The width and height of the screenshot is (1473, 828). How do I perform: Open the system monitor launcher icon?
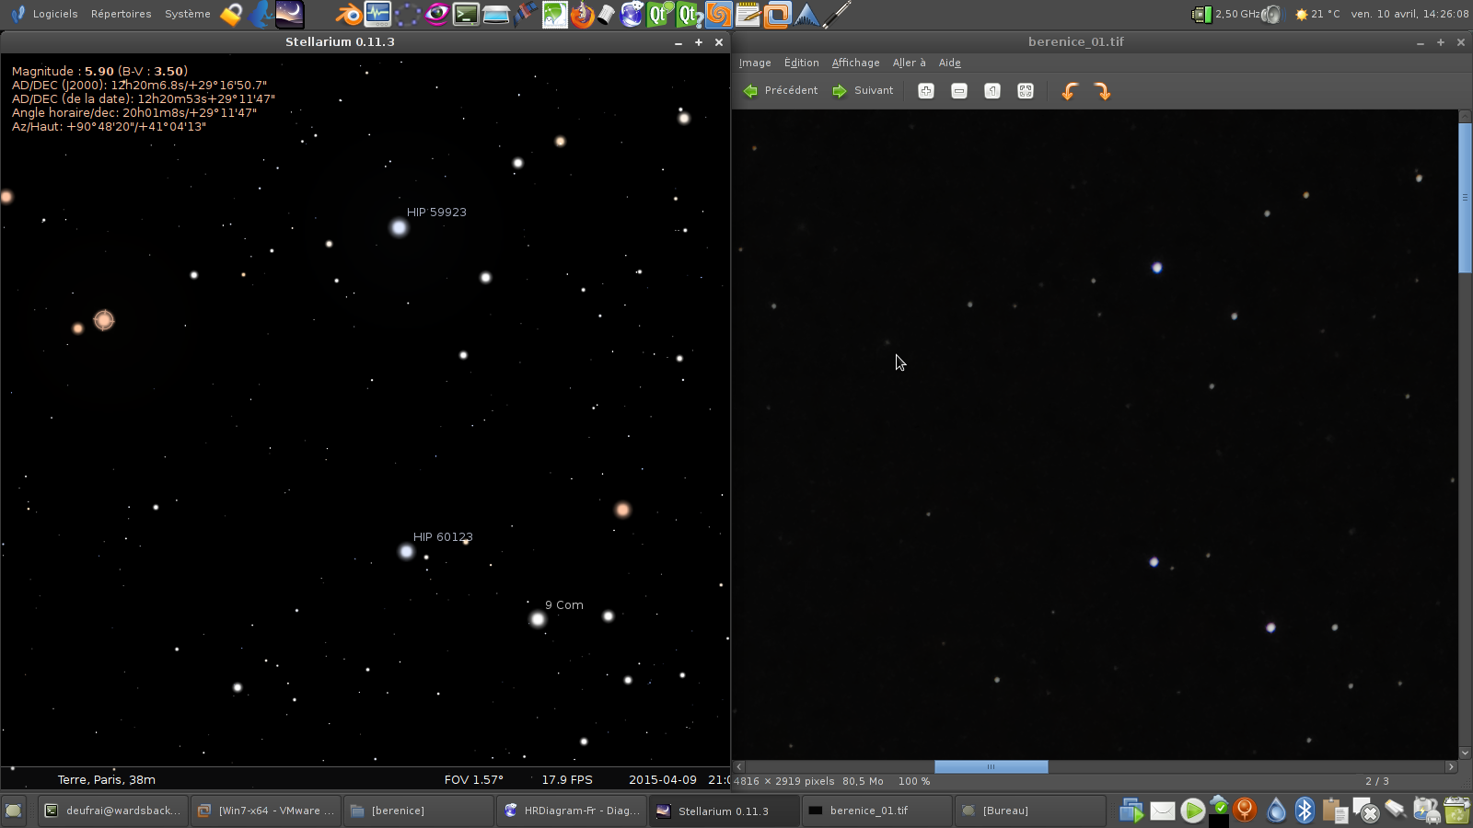click(377, 14)
